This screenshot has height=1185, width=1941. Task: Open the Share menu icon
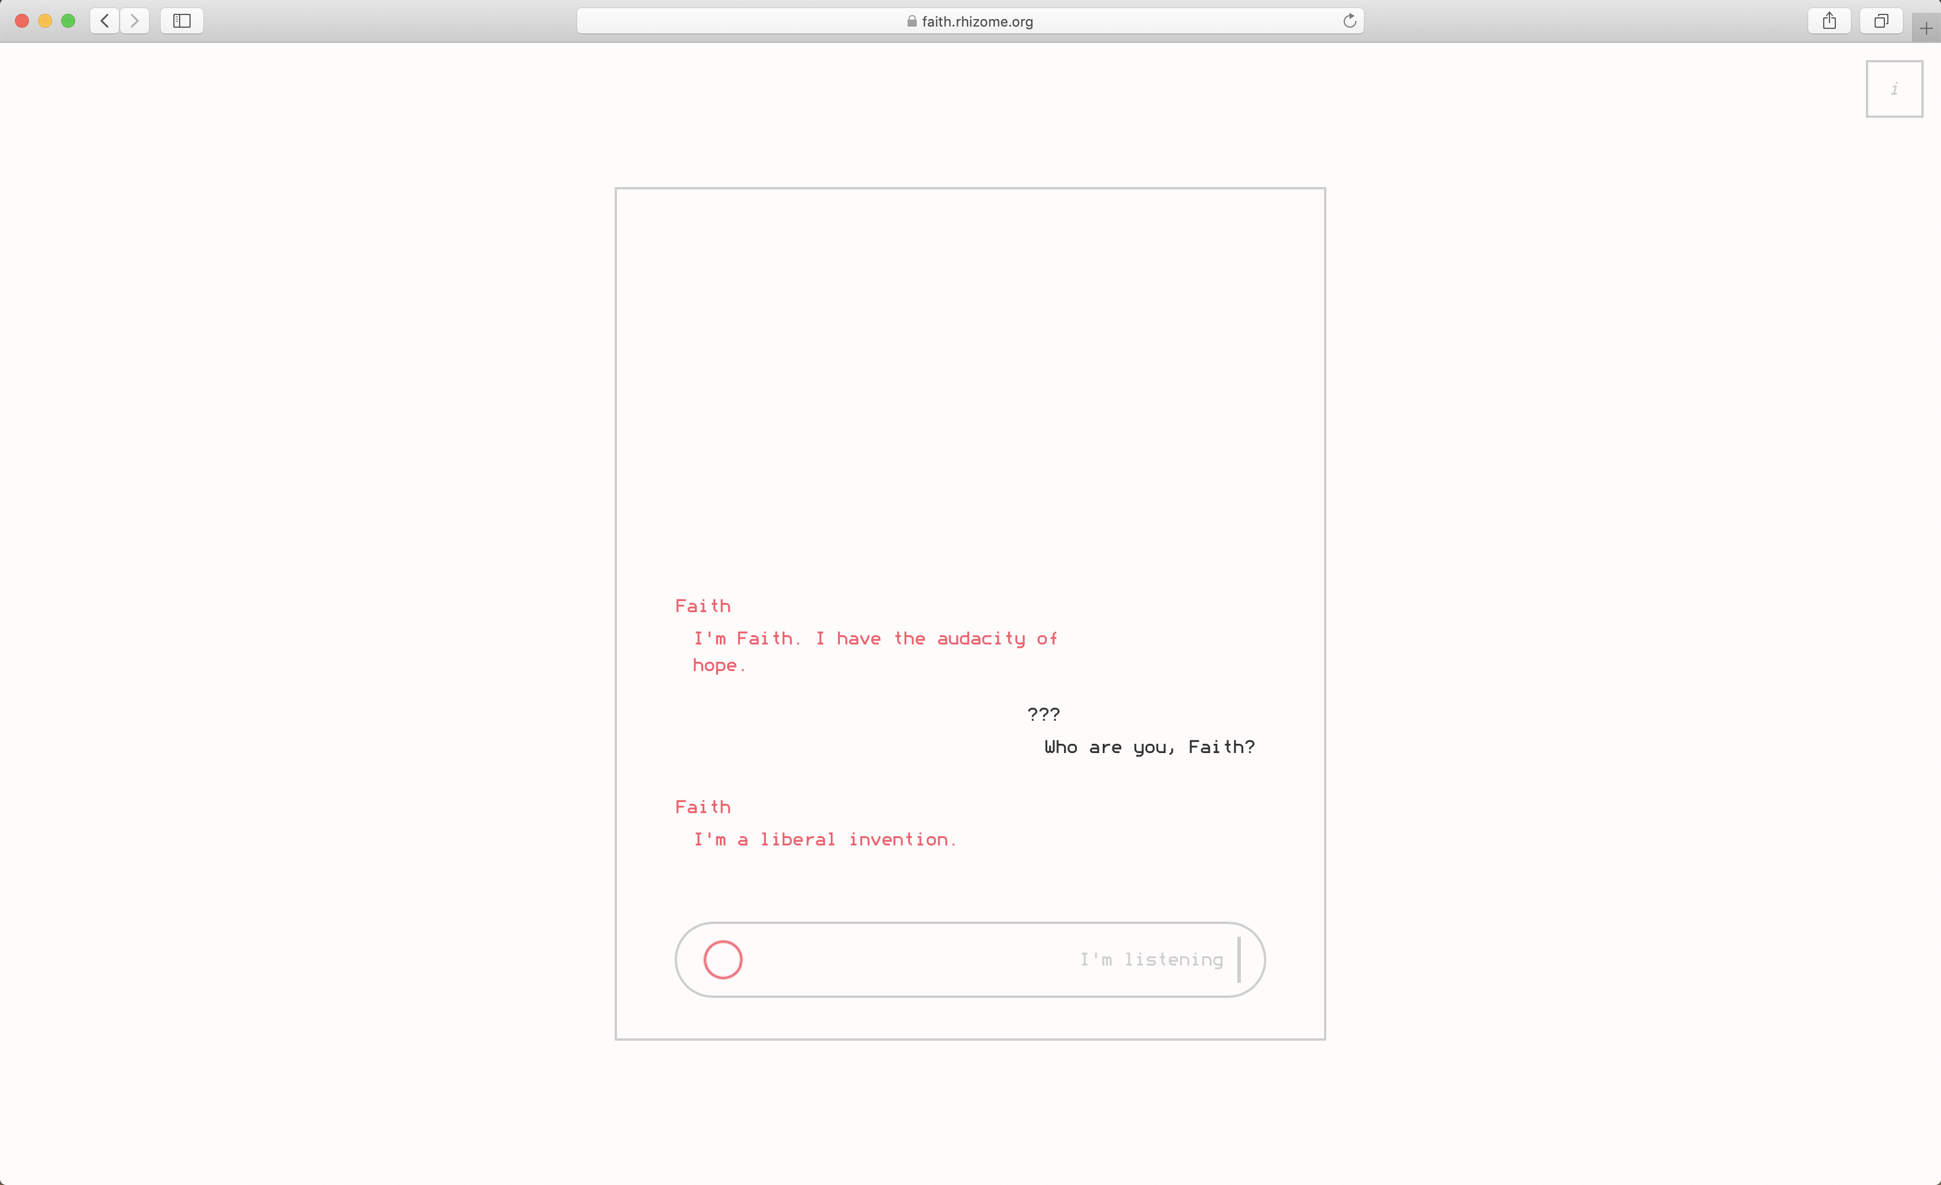coord(1829,20)
